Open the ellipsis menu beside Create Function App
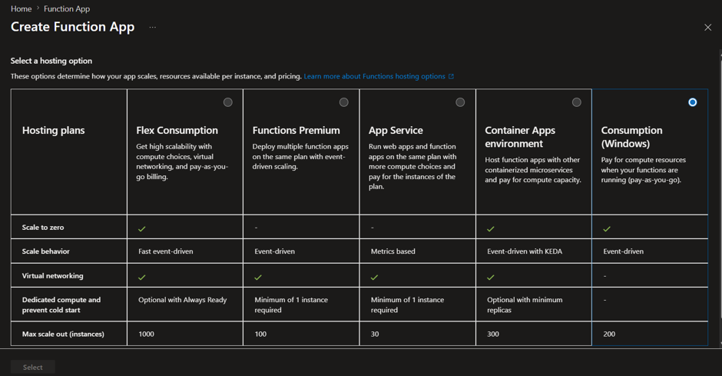The width and height of the screenshot is (722, 376). (152, 27)
